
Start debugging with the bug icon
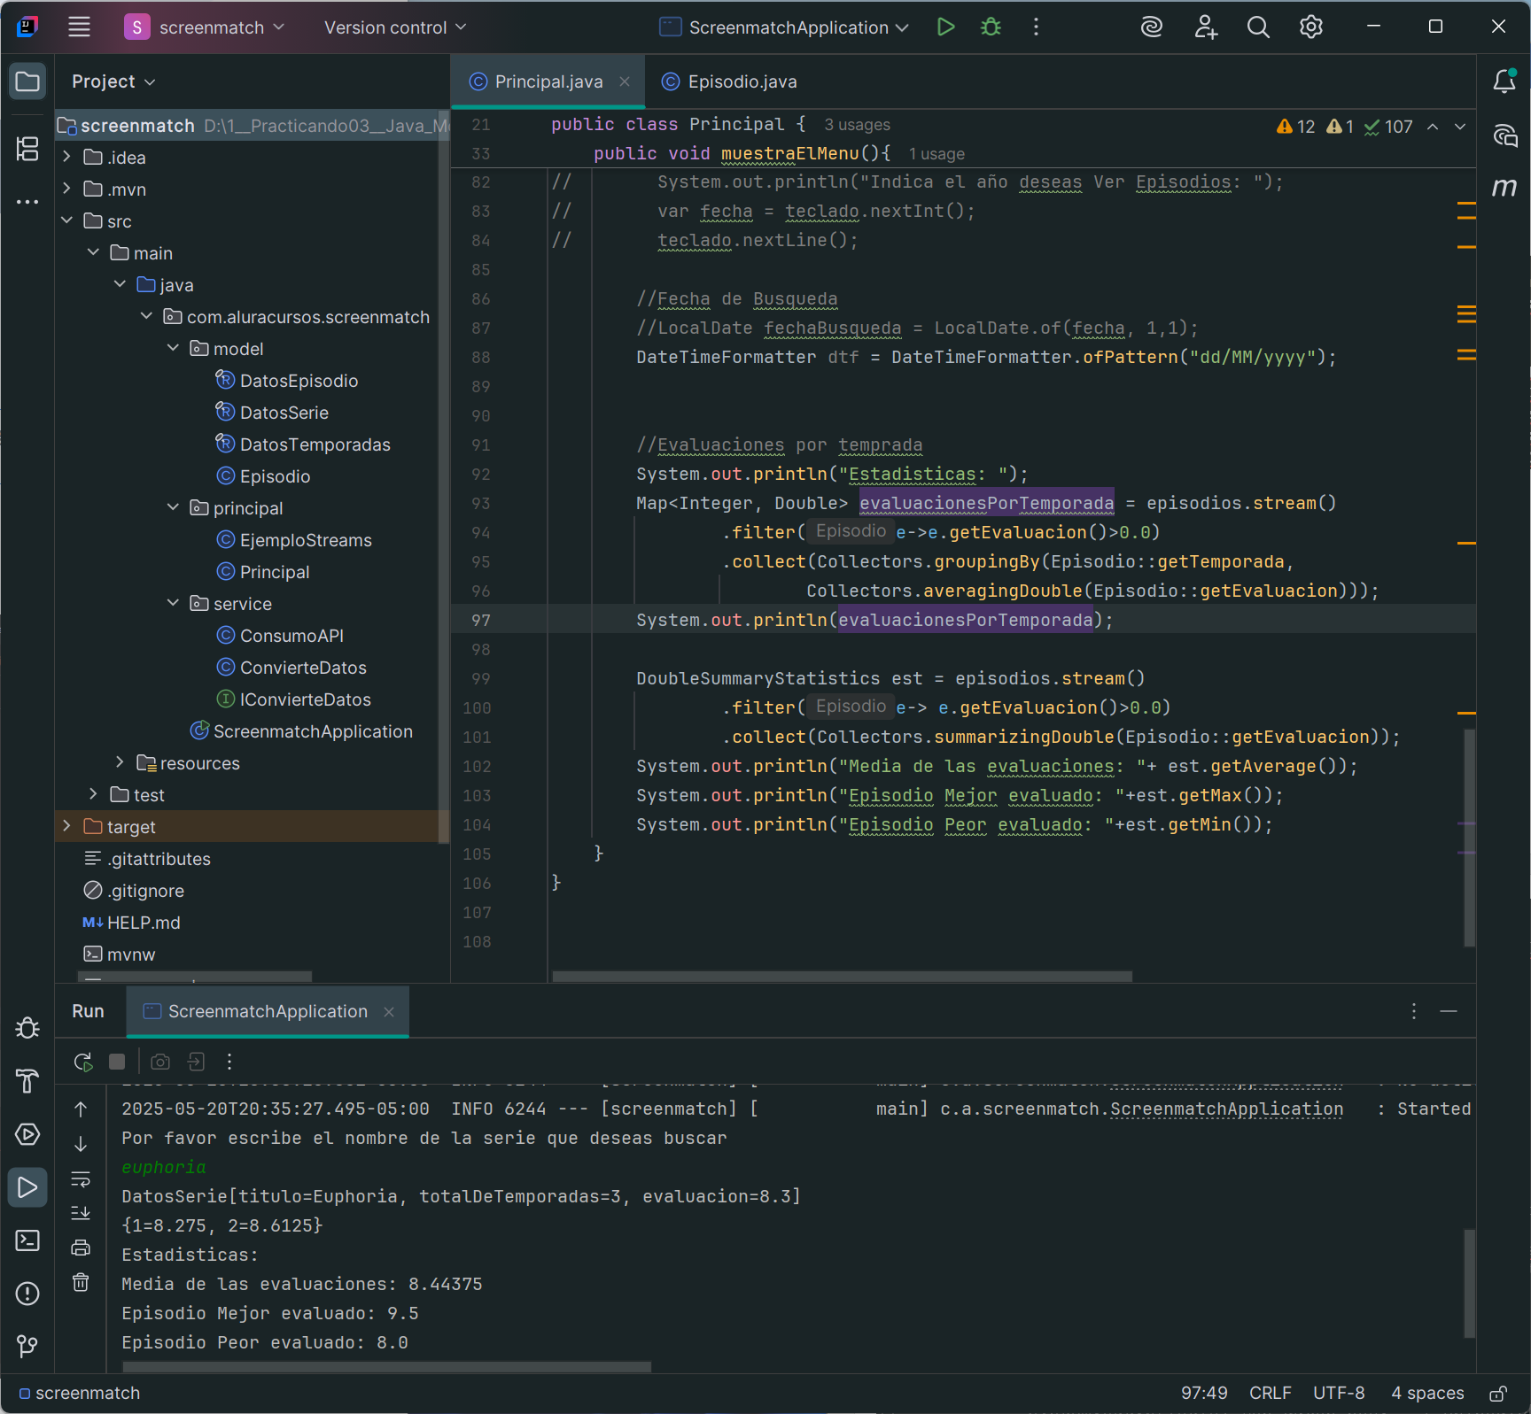point(991,27)
